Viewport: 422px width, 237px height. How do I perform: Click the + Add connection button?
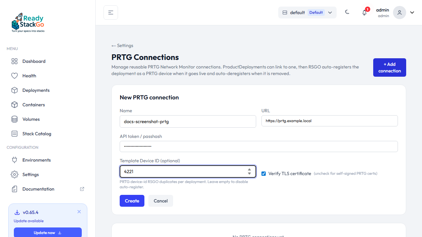coord(390,67)
